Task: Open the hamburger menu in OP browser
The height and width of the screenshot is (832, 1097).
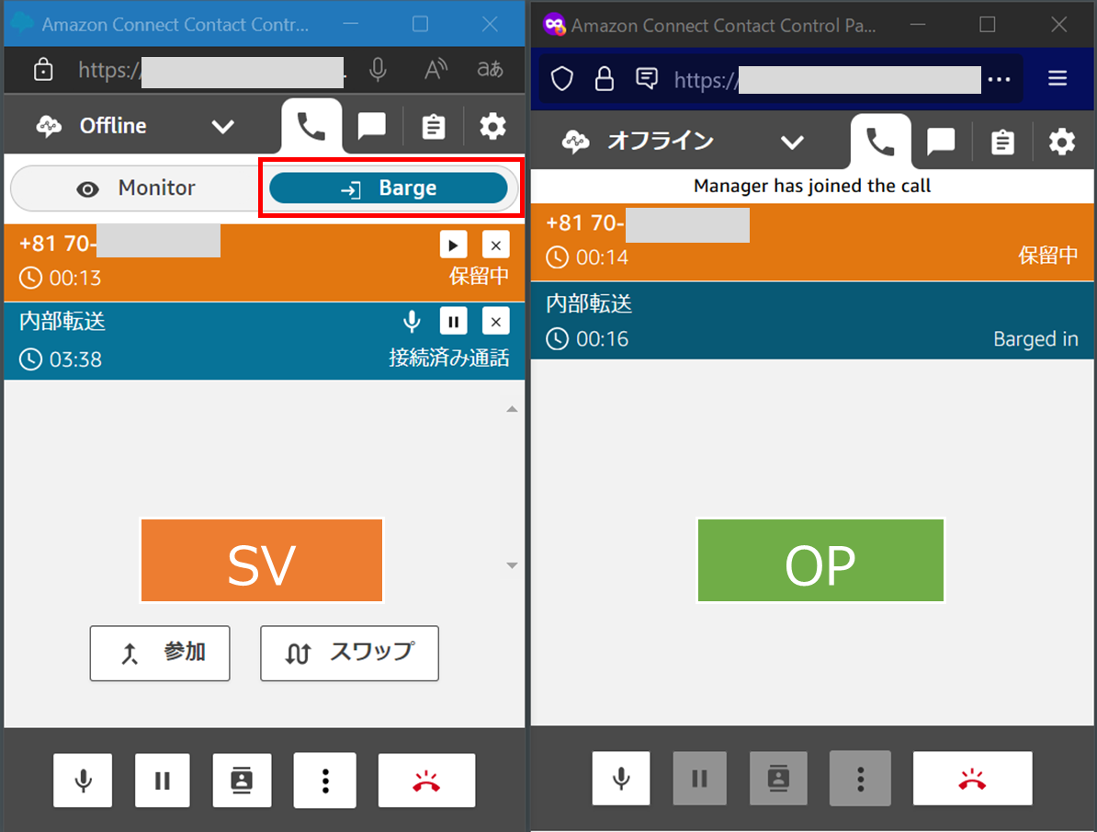Action: click(1057, 78)
